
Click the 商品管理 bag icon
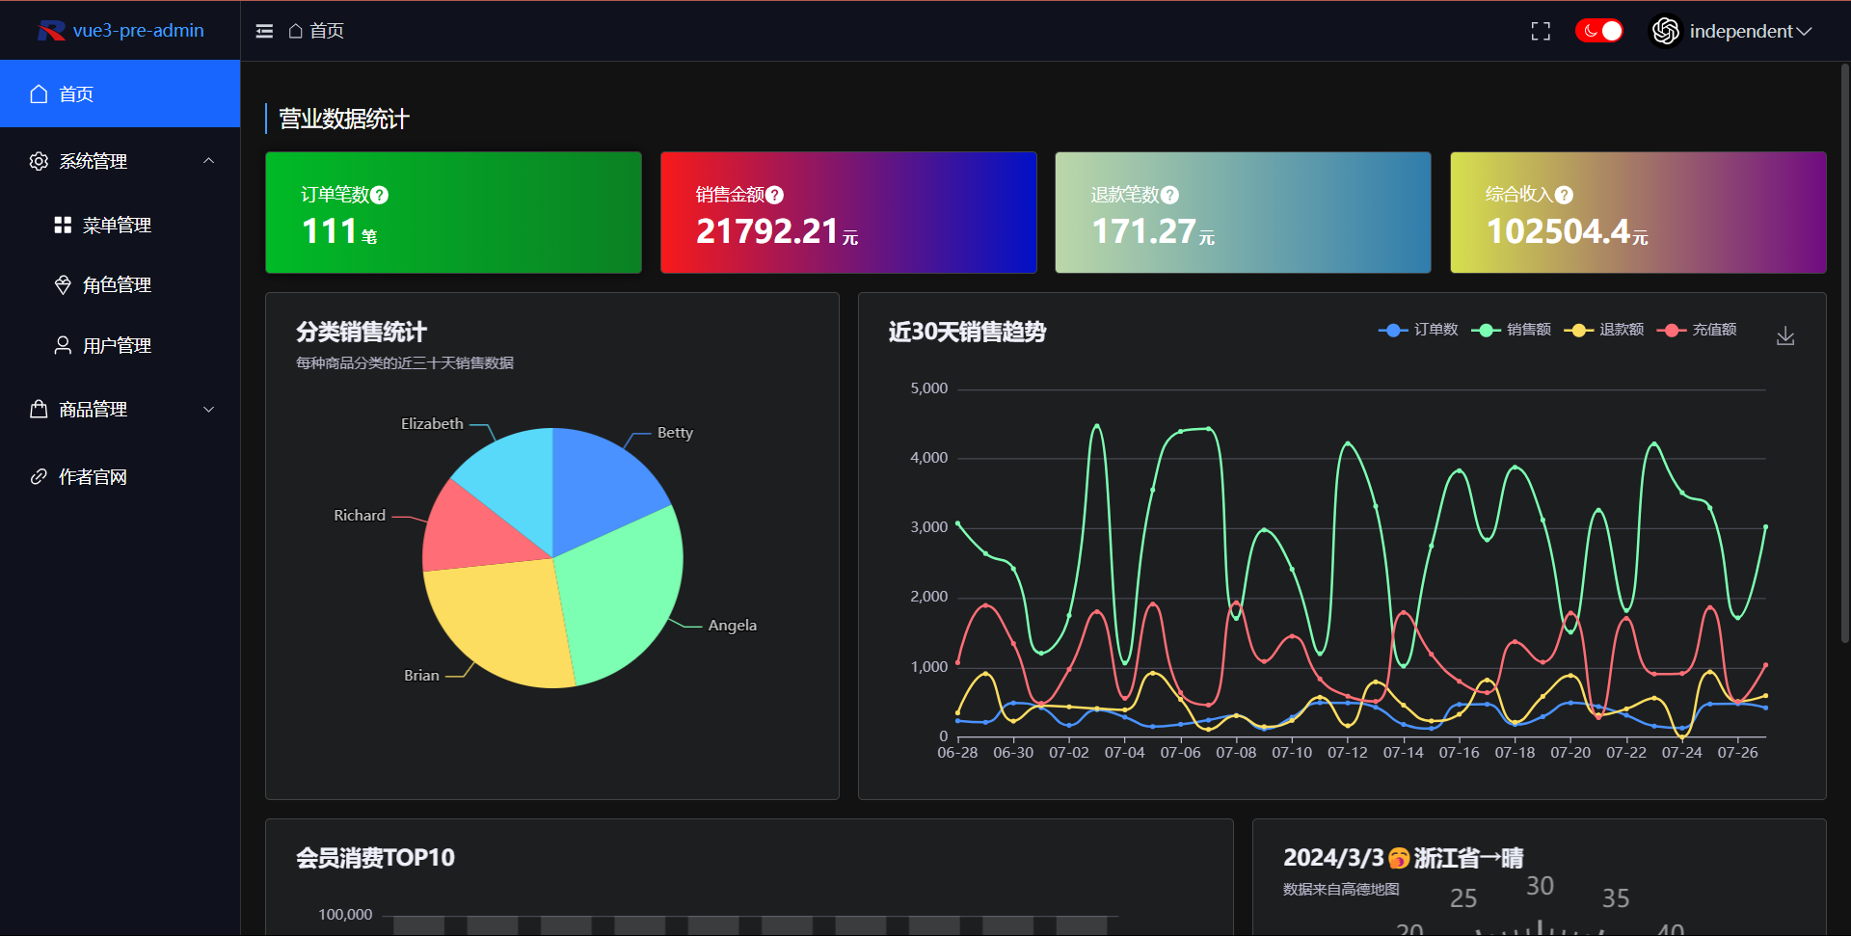pyautogui.click(x=39, y=410)
